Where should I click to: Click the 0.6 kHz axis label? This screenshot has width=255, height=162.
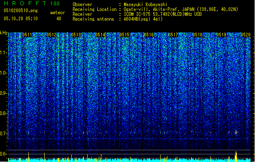click(x=4, y=154)
